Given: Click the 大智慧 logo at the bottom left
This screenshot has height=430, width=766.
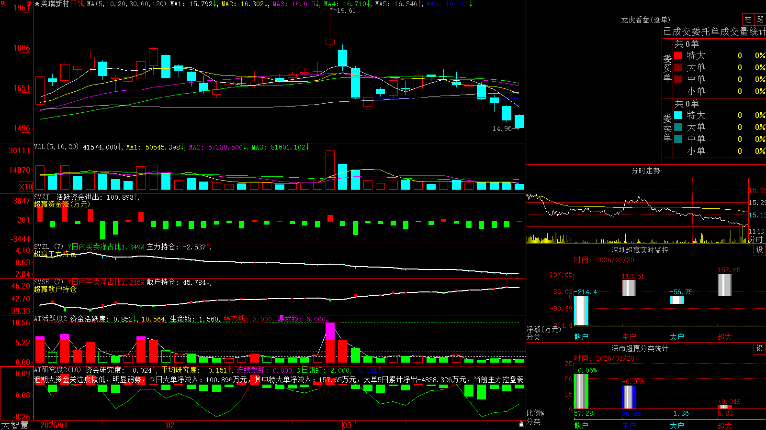Looking at the screenshot, I should tap(14, 425).
